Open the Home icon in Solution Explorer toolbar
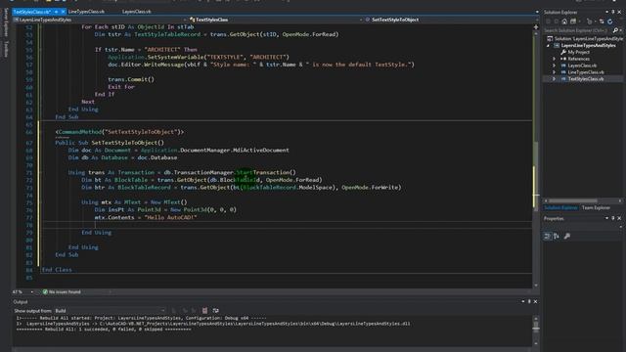Image resolution: width=626 pixels, height=352 pixels. coord(564,22)
